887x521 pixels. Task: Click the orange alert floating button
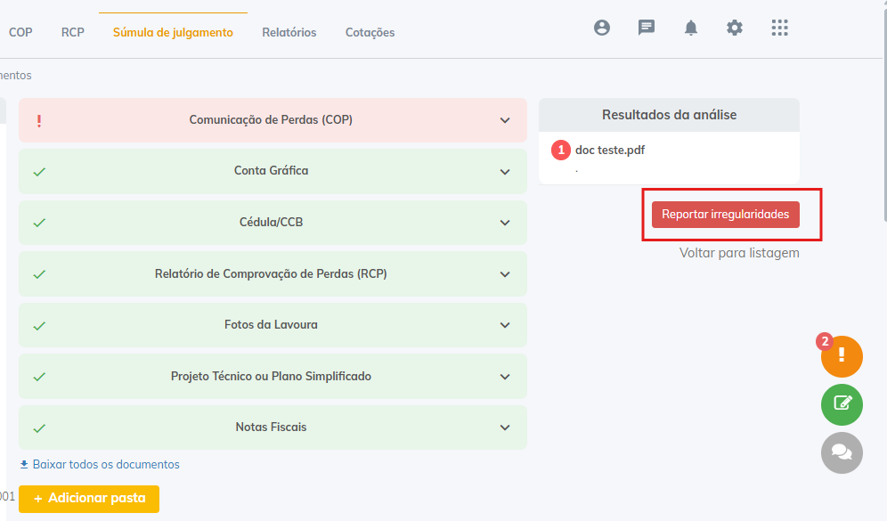coord(842,357)
